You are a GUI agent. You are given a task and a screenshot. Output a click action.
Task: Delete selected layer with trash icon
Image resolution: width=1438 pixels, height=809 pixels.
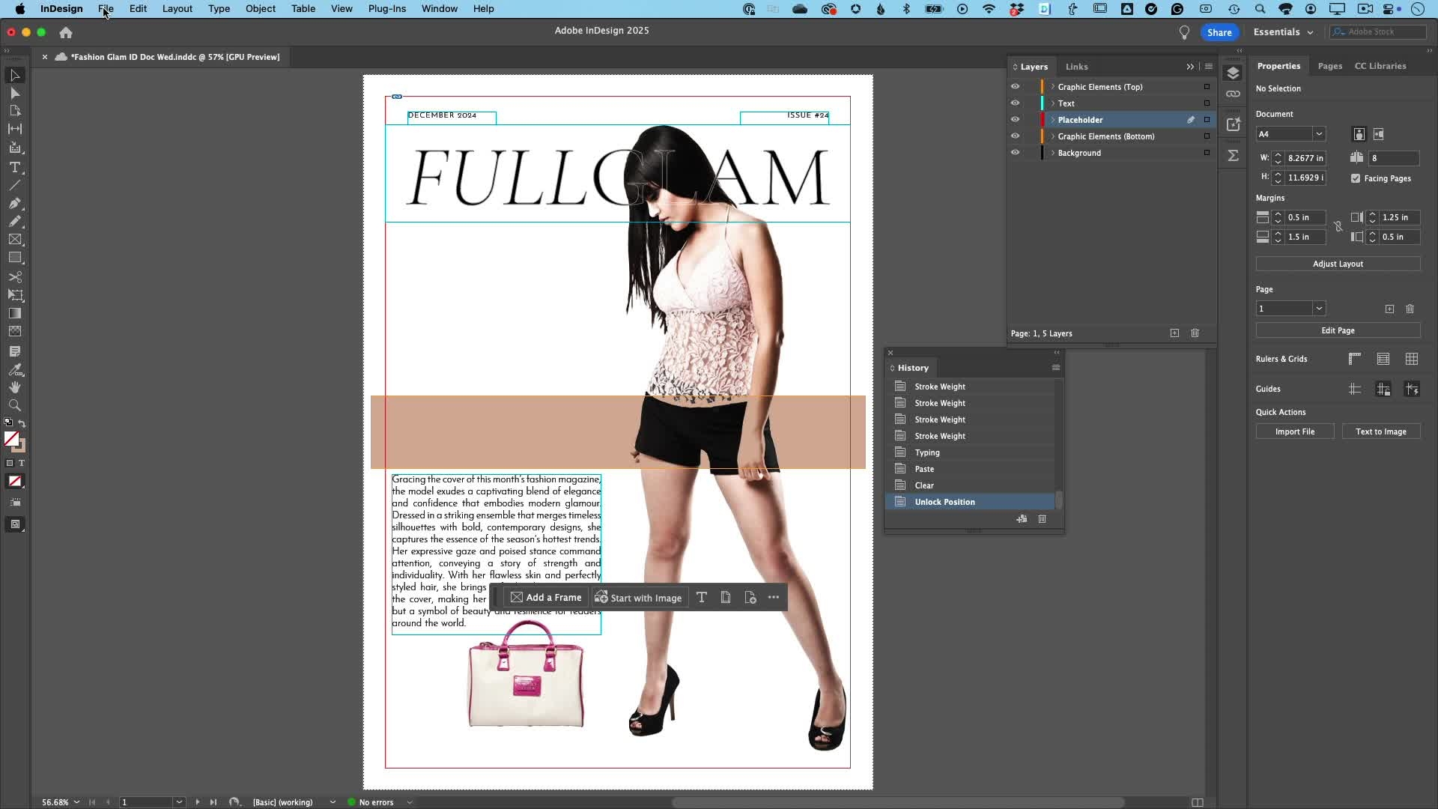tap(1195, 333)
